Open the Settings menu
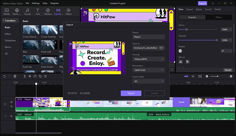The image size is (236, 136). point(35,3)
